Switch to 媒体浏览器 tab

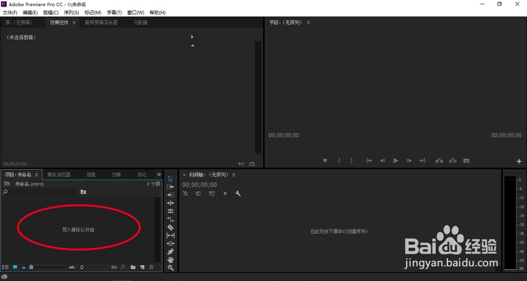click(59, 175)
